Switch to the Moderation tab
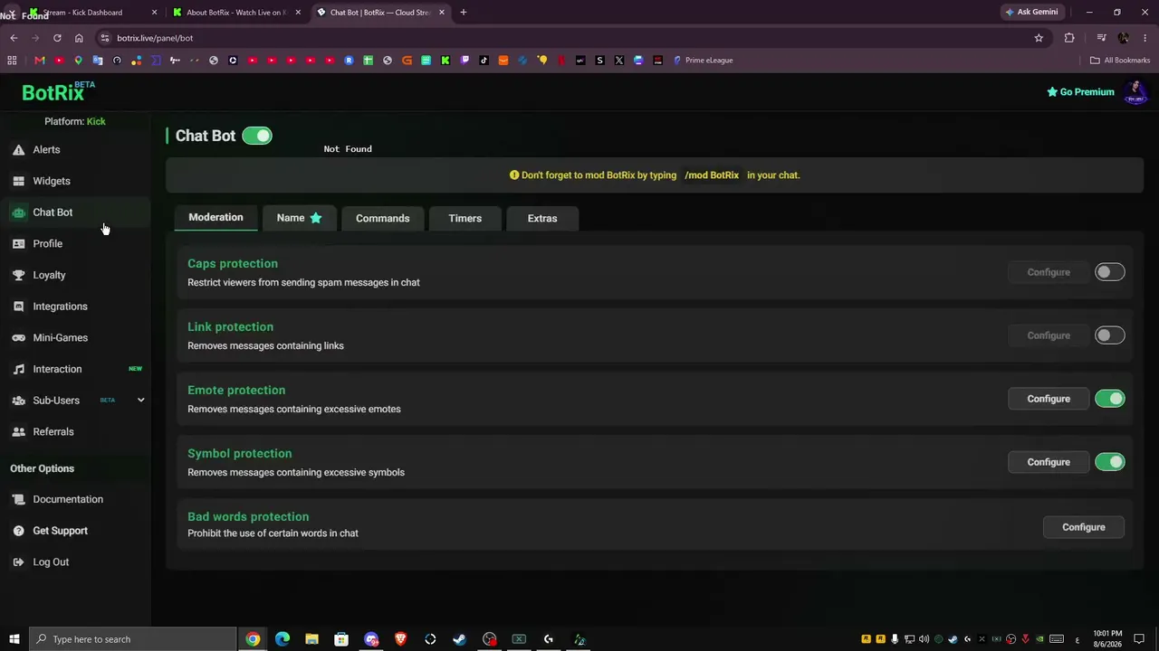The image size is (1159, 651). (x=216, y=218)
